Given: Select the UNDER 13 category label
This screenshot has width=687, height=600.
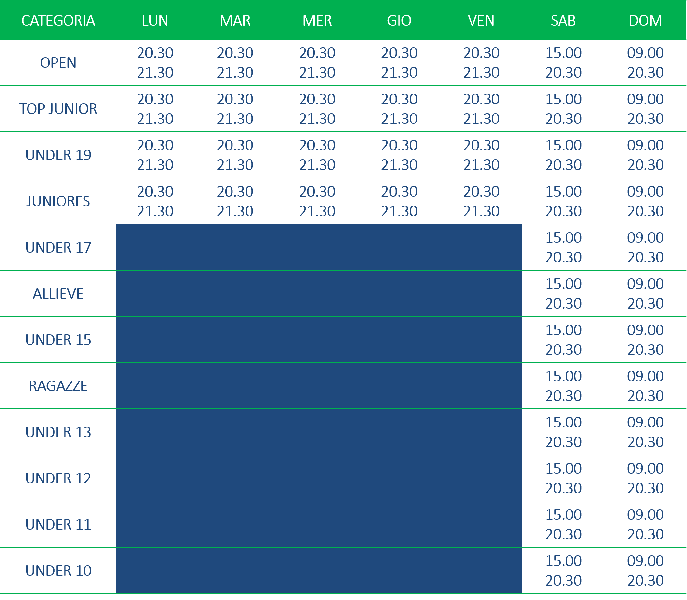Looking at the screenshot, I should (58, 432).
